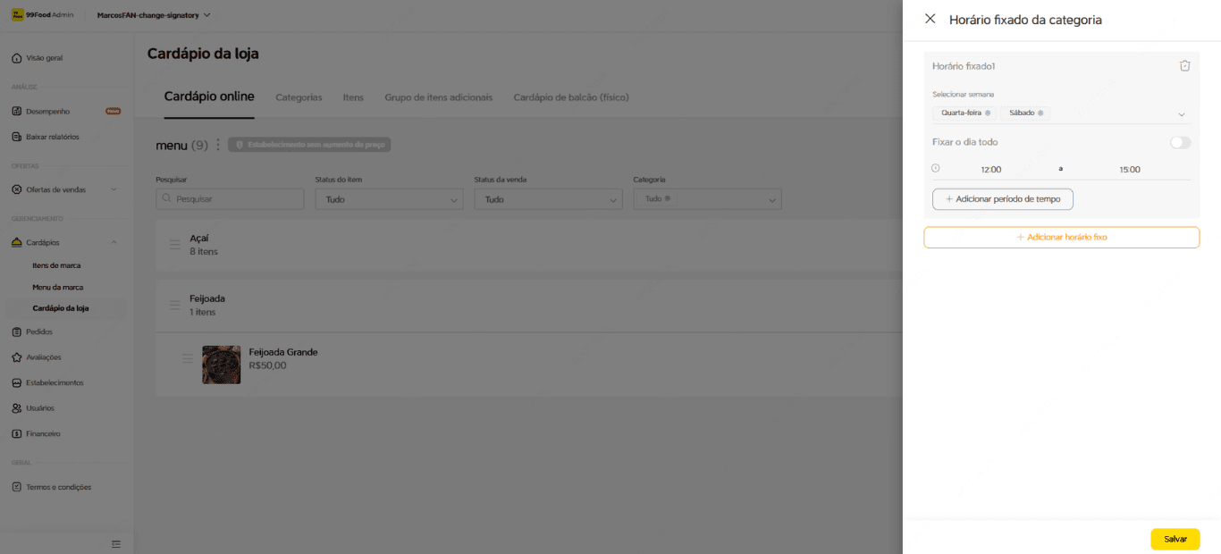Remove the Quarta-feira day tag

988,113
